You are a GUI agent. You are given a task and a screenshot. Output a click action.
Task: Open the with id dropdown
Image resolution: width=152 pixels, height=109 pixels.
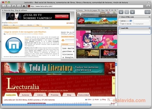126,21
